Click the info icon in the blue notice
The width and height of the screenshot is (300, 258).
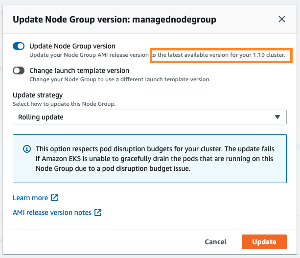[x=27, y=148]
